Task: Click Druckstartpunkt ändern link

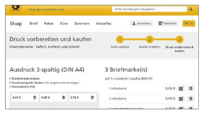Action: coord(28,83)
